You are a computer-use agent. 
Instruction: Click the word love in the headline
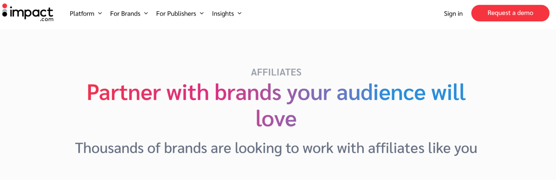276,119
